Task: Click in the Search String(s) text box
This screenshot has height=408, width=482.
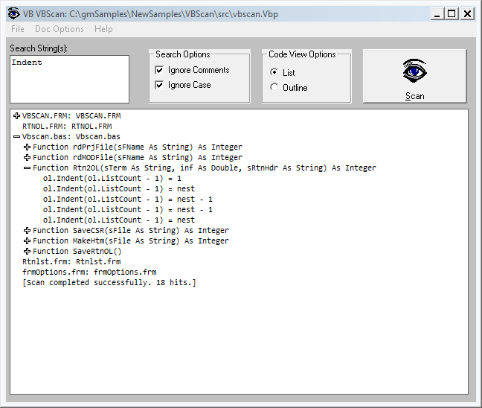Action: [x=69, y=79]
